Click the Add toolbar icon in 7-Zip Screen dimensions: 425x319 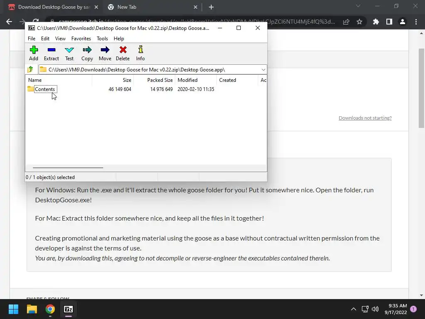[x=34, y=53]
